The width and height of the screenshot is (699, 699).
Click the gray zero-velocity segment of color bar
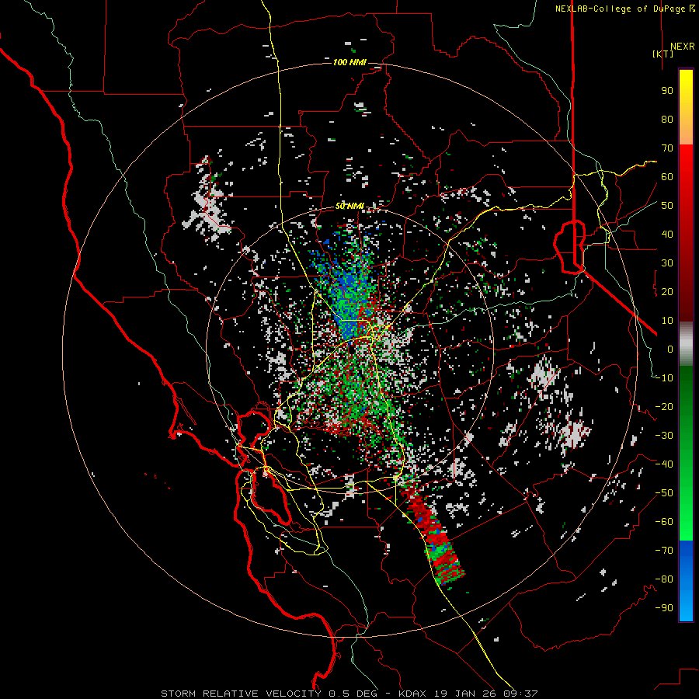pyautogui.click(x=686, y=343)
